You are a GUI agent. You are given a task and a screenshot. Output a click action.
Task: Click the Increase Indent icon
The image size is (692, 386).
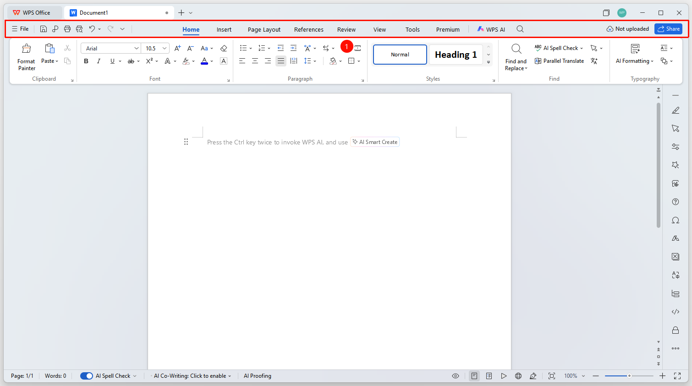(x=293, y=48)
